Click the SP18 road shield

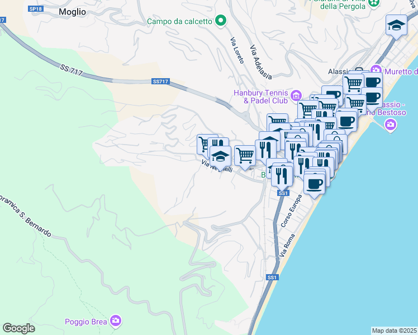[35, 9]
